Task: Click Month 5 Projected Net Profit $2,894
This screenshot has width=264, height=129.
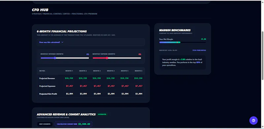Action: pos(125,94)
